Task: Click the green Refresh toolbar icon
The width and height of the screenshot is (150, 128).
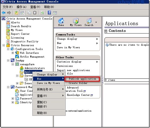Action: tap(42, 13)
